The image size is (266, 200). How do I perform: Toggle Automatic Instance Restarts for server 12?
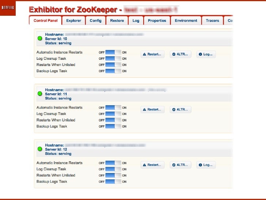[113, 163]
